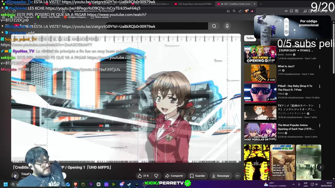Screen dimensions: 335x188
Task: Click the Most Popular Anime Opening title
Action: point(296,127)
